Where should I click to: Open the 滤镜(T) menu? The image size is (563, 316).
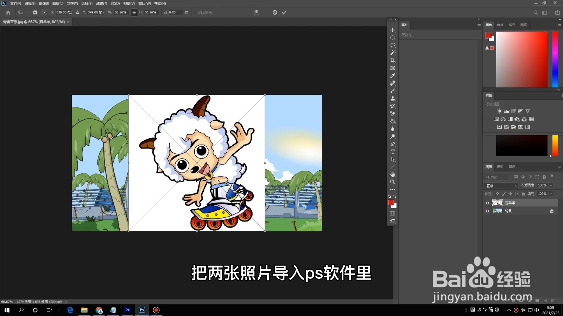coord(101,3)
